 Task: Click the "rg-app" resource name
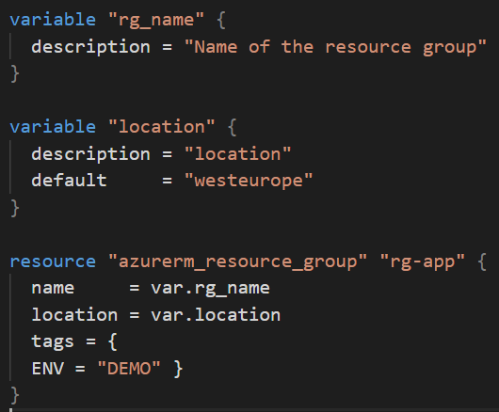point(423,262)
